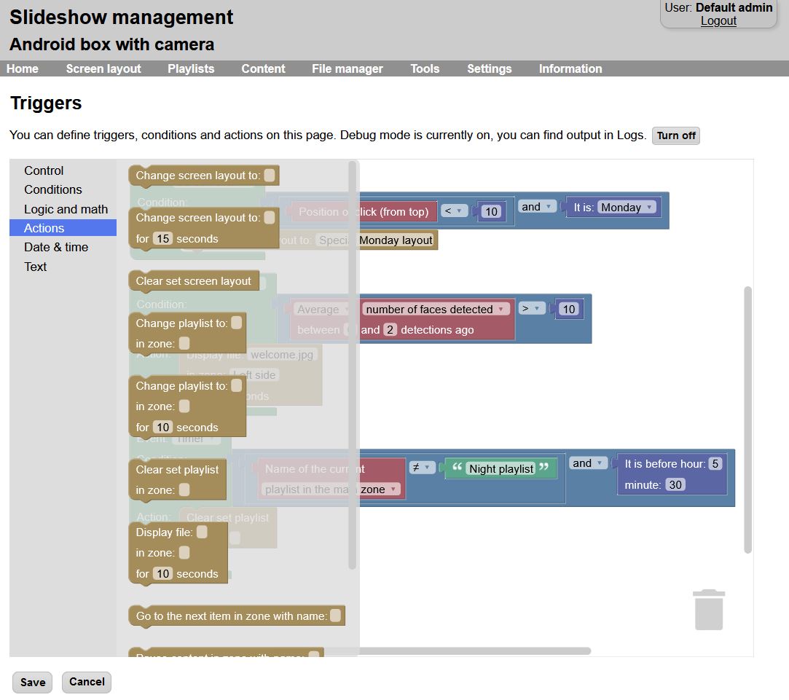789x700 pixels.
Task: Select the Control block category
Action: [44, 170]
